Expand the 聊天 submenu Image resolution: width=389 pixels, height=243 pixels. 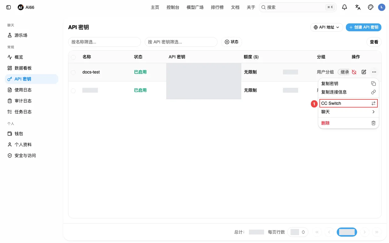(x=348, y=112)
